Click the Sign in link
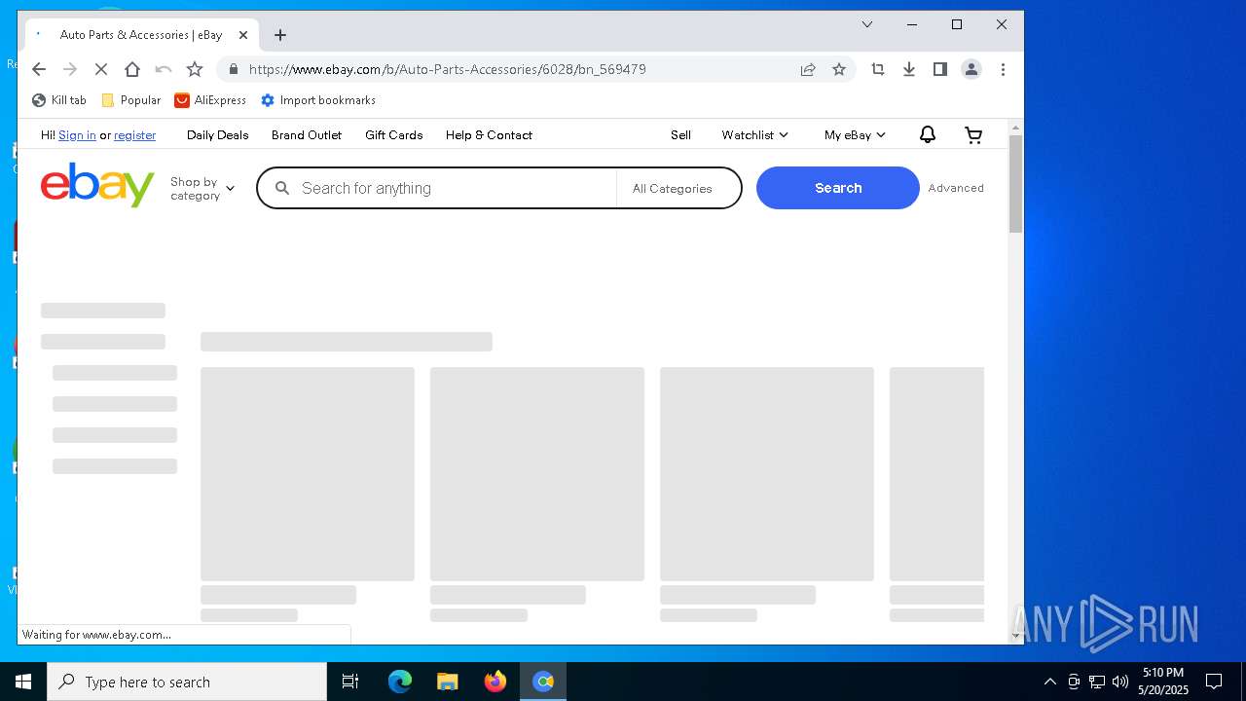1246x701 pixels. click(x=77, y=135)
